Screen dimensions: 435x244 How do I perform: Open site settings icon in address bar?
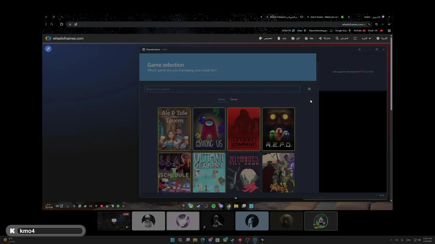(x=369, y=24)
